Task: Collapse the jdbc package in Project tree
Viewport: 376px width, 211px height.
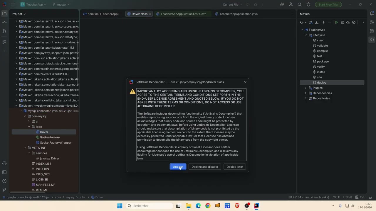Action: point(29,127)
